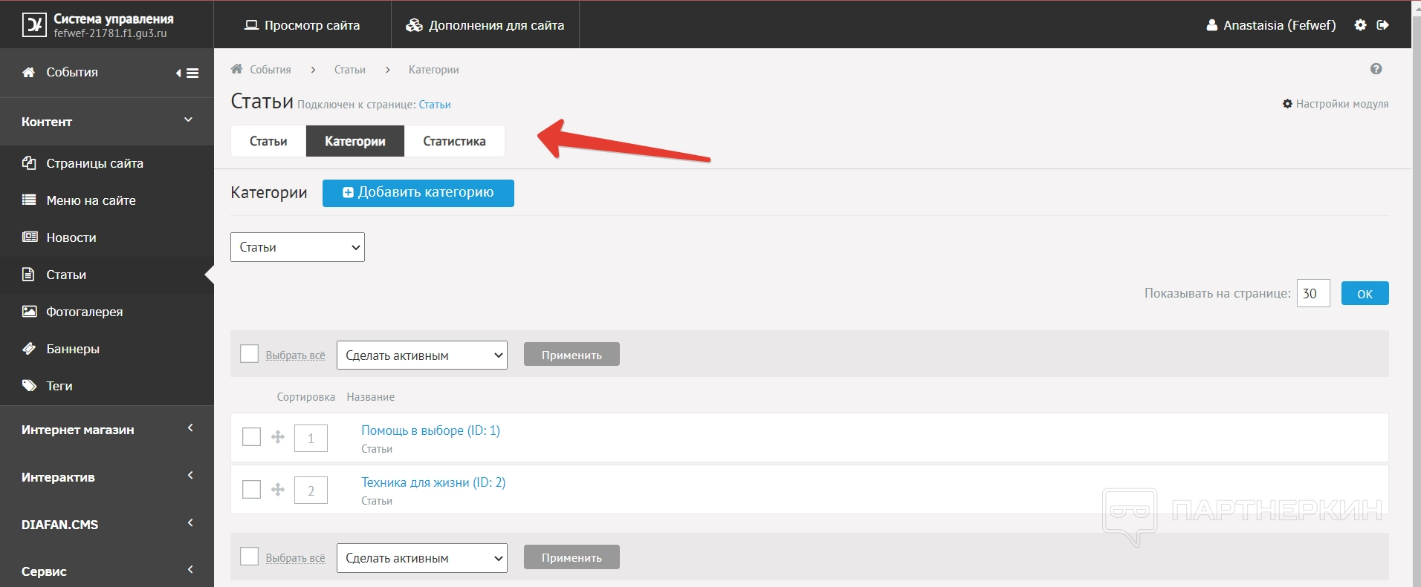Click the user icon beside Anastaisia
The image size is (1421, 587).
[1211, 25]
